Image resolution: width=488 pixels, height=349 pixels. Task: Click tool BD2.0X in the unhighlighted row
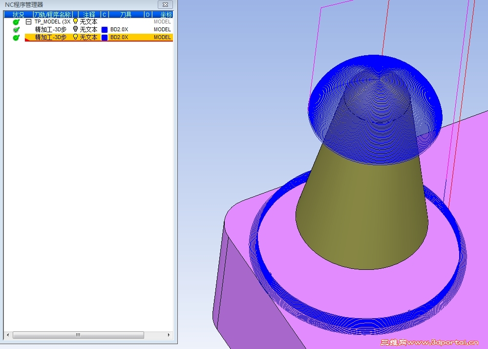[x=119, y=30]
